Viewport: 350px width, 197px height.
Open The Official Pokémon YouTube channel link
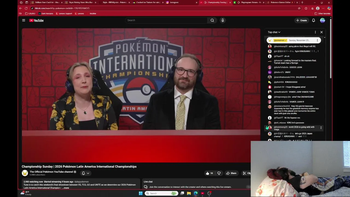[51, 172]
